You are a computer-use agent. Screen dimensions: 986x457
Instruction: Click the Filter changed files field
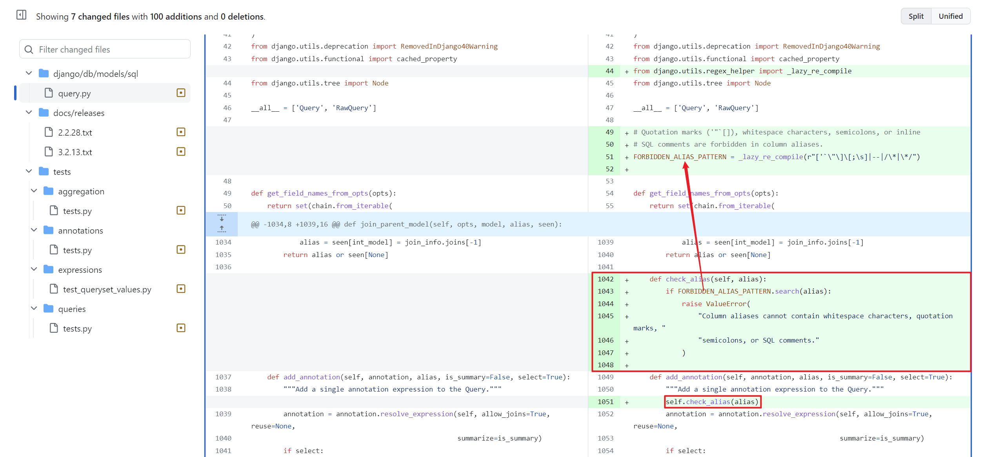tap(105, 49)
